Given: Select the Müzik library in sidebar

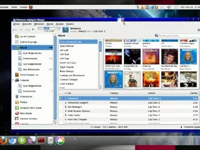Looking at the screenshot, I should pyautogui.click(x=32, y=47).
